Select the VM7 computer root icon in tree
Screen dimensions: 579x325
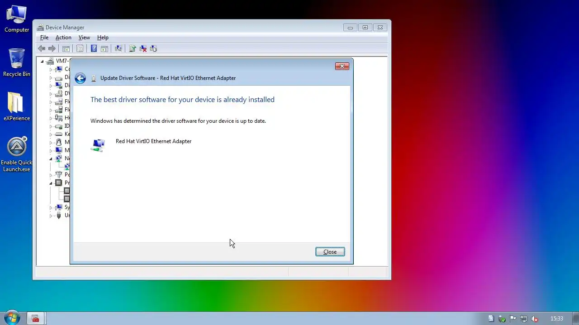point(50,61)
